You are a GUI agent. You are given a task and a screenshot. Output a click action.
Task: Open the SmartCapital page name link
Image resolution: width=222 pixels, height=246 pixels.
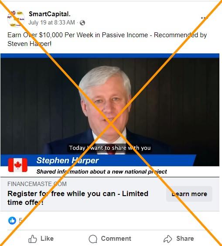tap(50, 14)
